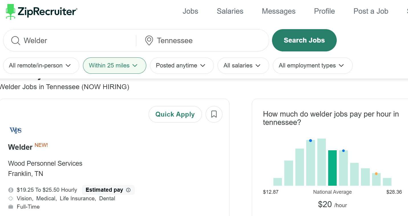
Task: Click the magnifying glass search icon
Action: point(15,41)
